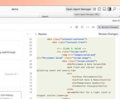This screenshot has width=120, height=99.
Task: Open search with magnifier icon
Action: (115, 9)
